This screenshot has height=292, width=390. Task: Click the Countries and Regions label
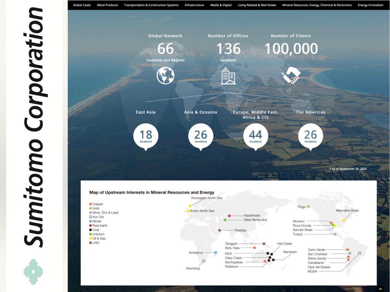[165, 60]
